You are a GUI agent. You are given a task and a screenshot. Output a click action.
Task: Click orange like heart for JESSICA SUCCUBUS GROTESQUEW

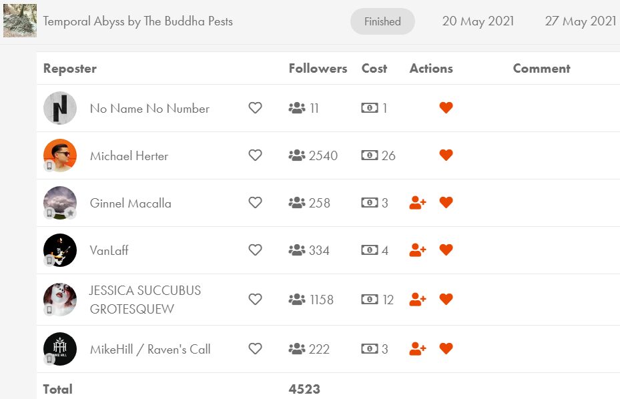pos(446,300)
